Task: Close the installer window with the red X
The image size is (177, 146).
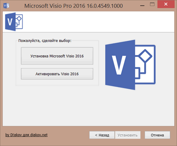Action: 166,5
